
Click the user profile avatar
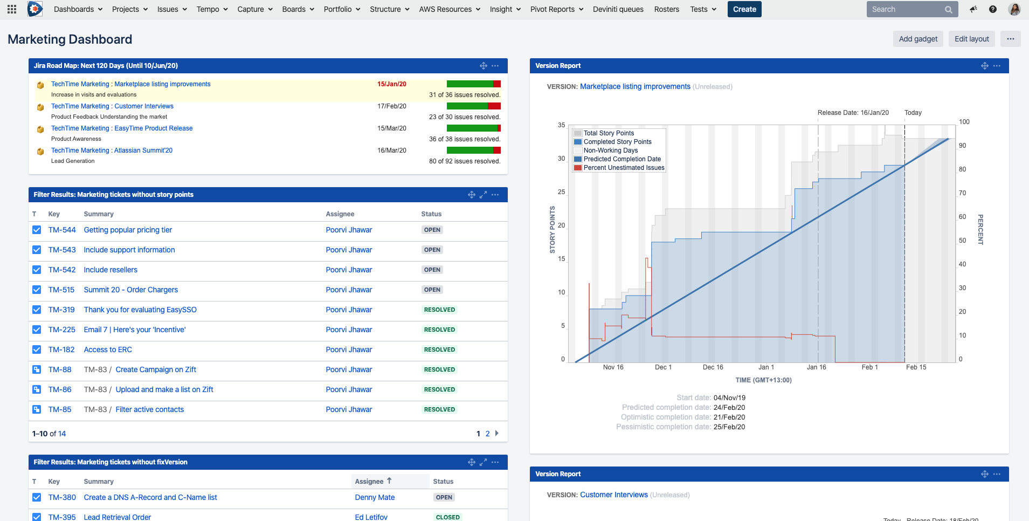[x=1014, y=9]
